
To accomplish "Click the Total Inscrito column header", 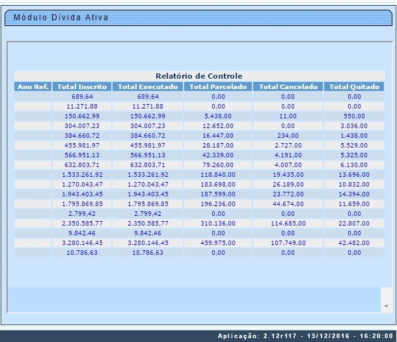I will 83,86.
